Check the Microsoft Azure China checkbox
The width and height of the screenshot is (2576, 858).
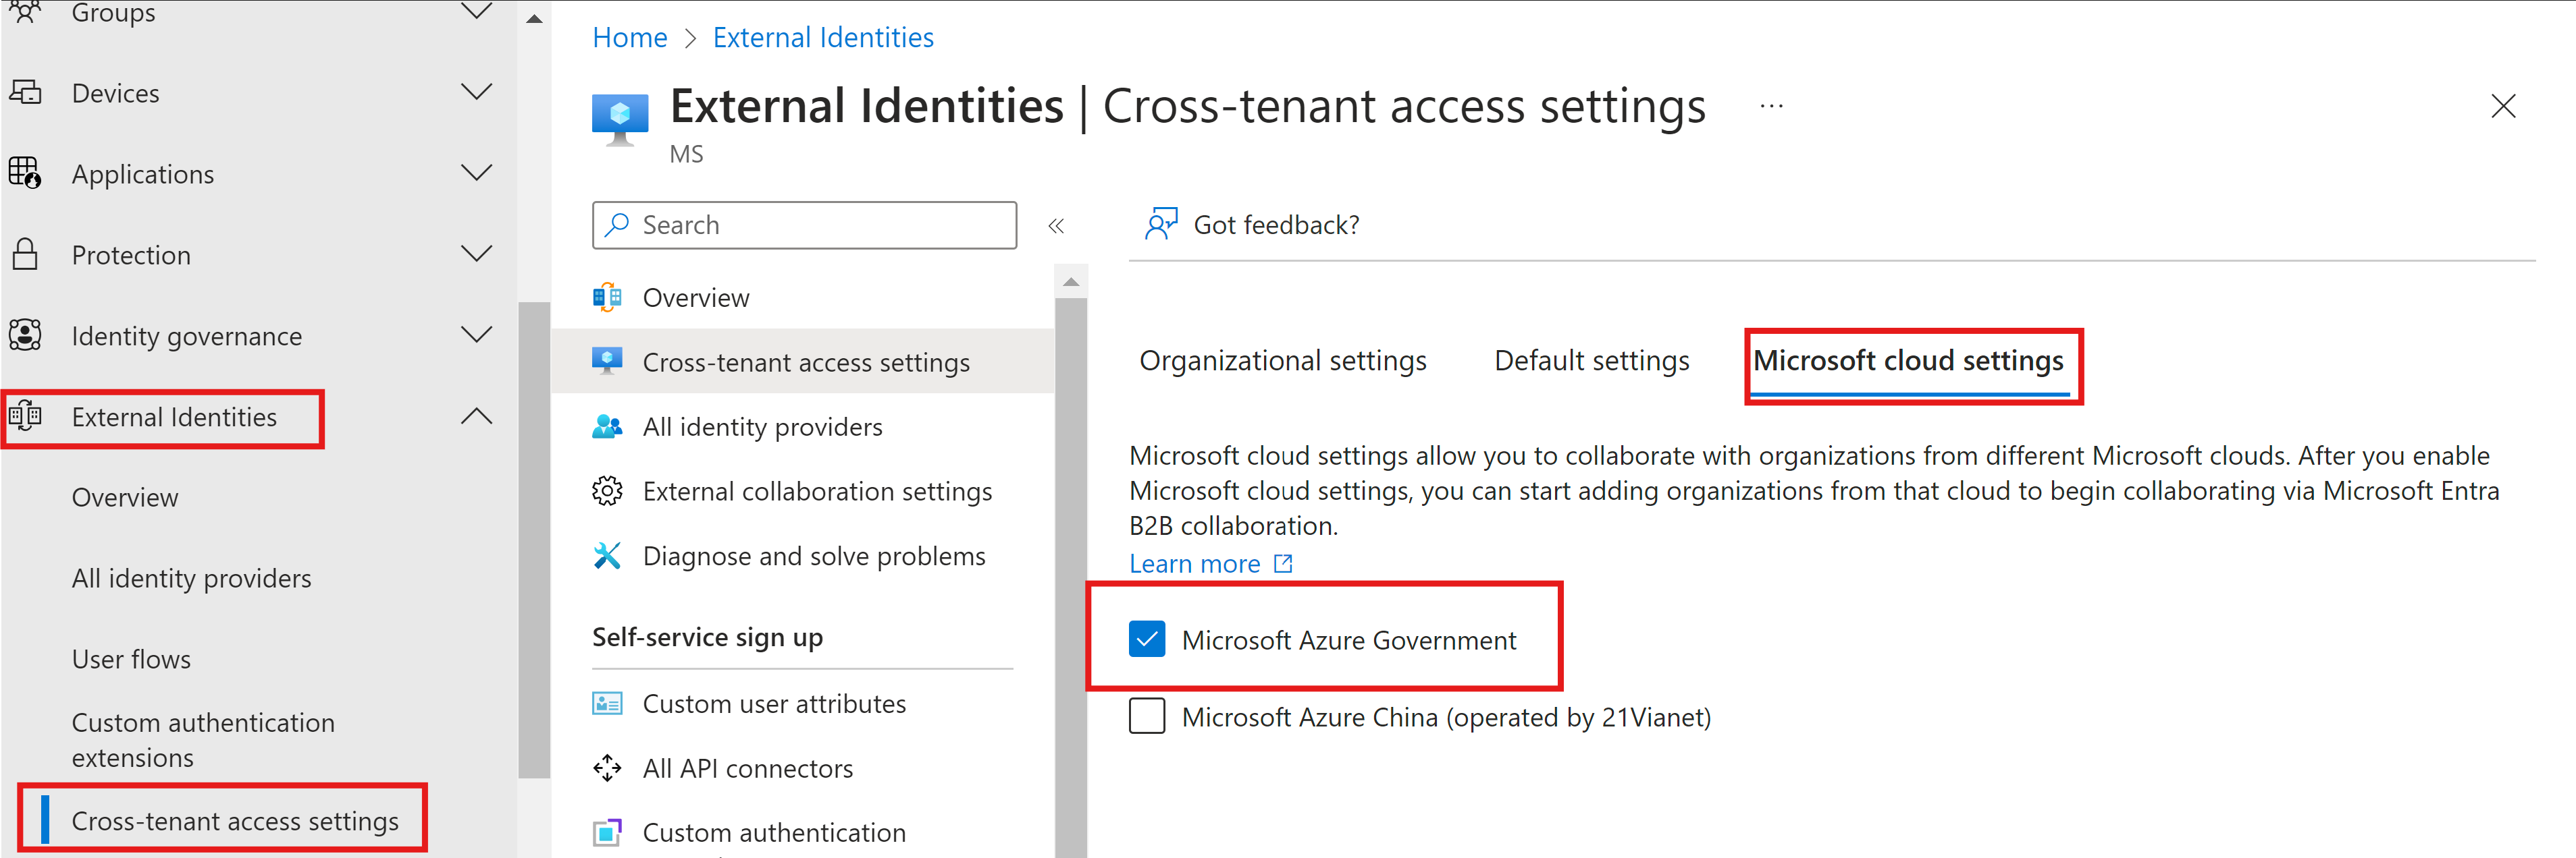1147,716
